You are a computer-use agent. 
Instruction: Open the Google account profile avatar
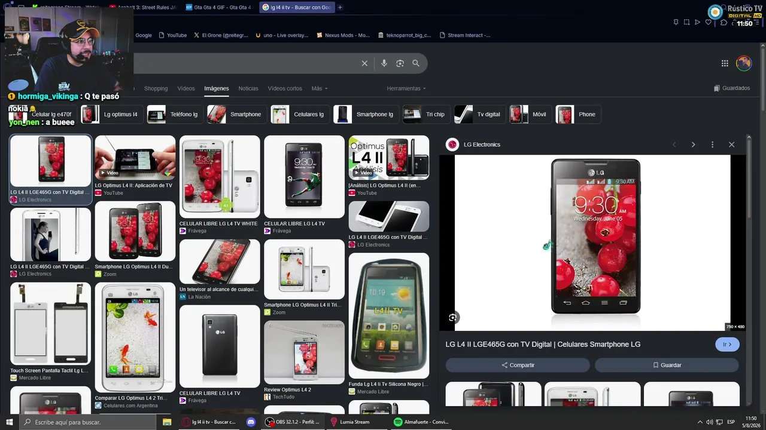point(744,63)
